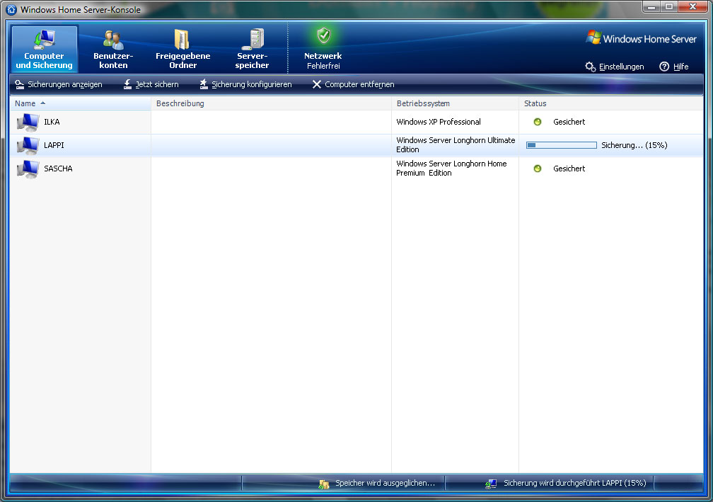Click the Gesichert text in SASCHA row

pyautogui.click(x=569, y=169)
